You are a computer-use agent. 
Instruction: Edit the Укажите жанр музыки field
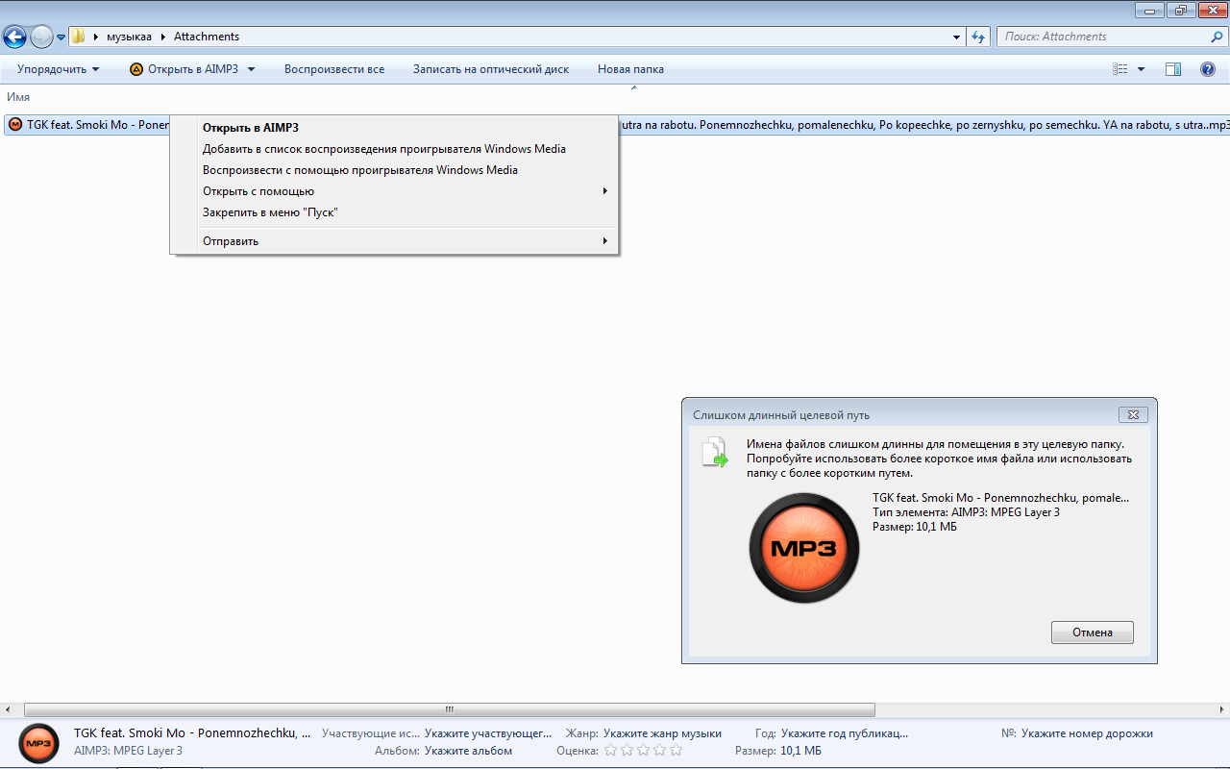(x=662, y=733)
